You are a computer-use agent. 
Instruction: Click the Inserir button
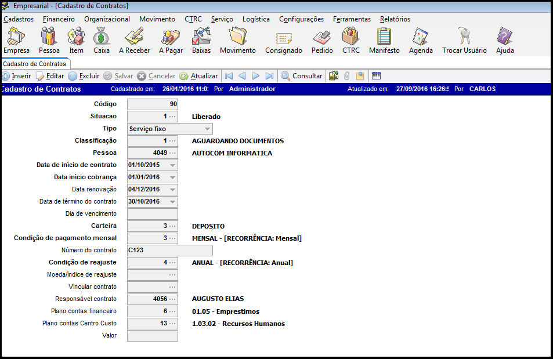16,76
